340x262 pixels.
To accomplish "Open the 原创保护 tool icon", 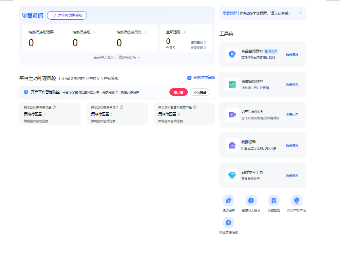I will pos(228,201).
